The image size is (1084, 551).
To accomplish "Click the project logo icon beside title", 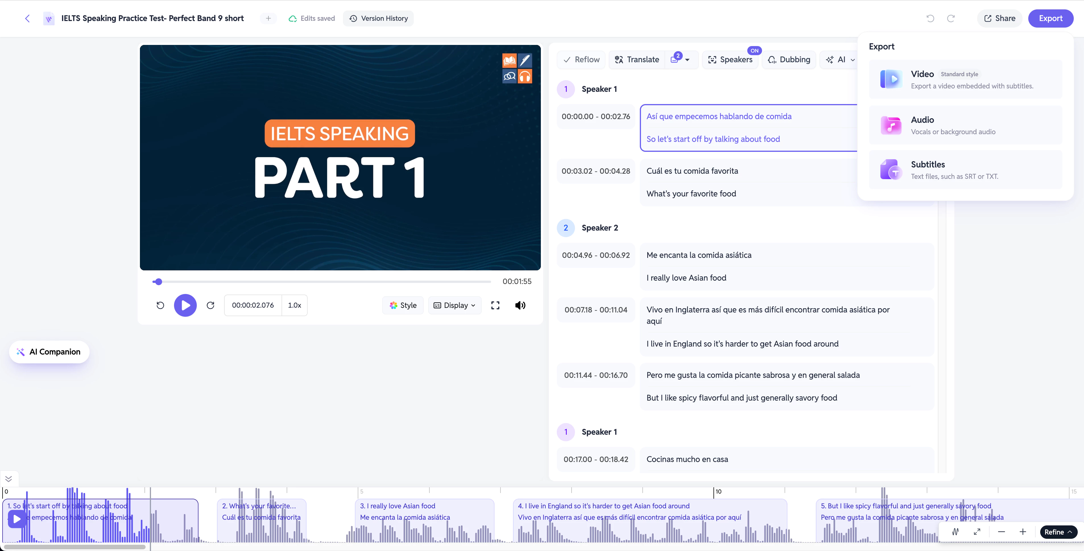I will coord(49,18).
